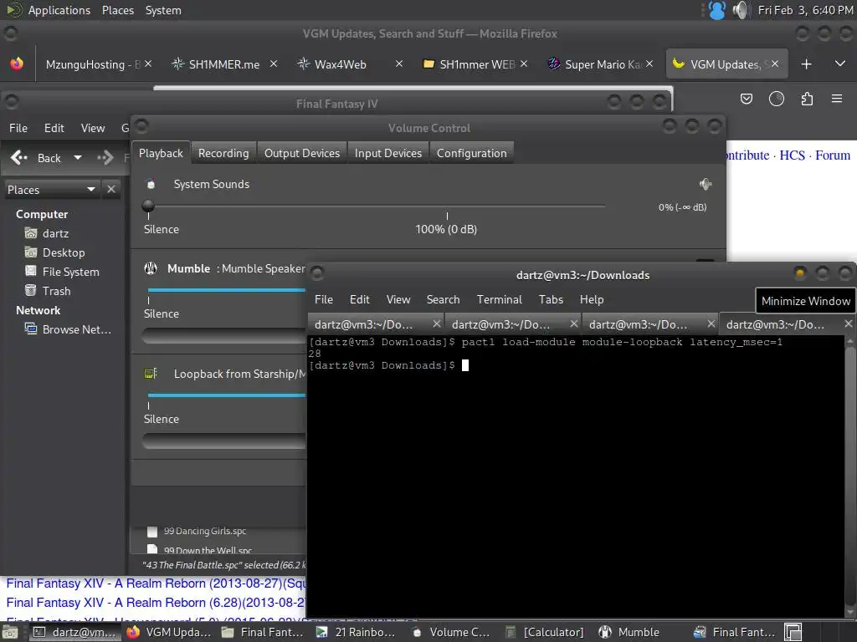Switch to the Playback tab

click(161, 154)
